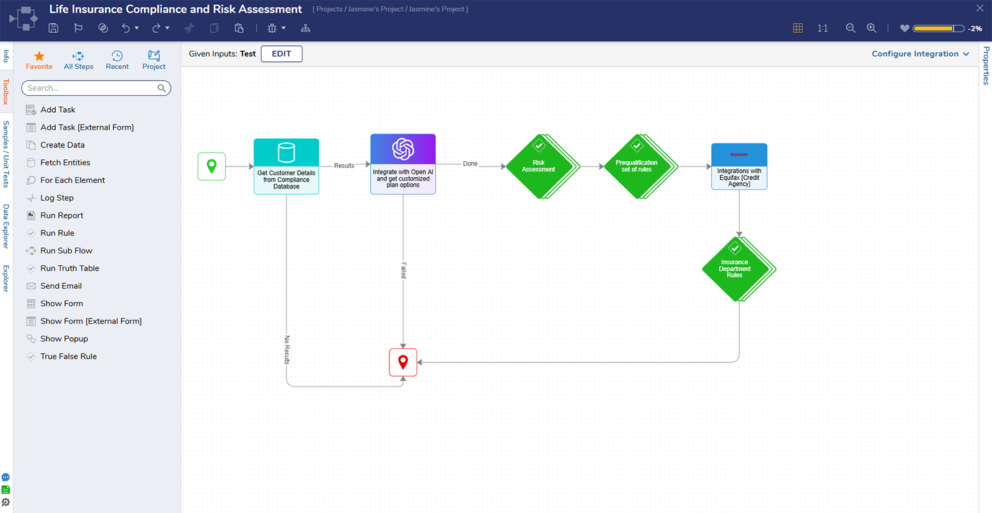Click the Save flow icon
Viewport: 992px width, 513px height.
coord(53,28)
